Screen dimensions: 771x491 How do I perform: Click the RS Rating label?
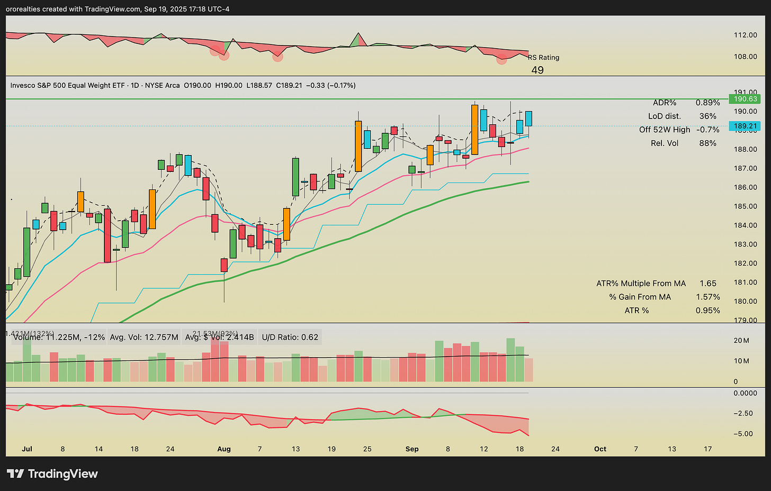point(543,57)
